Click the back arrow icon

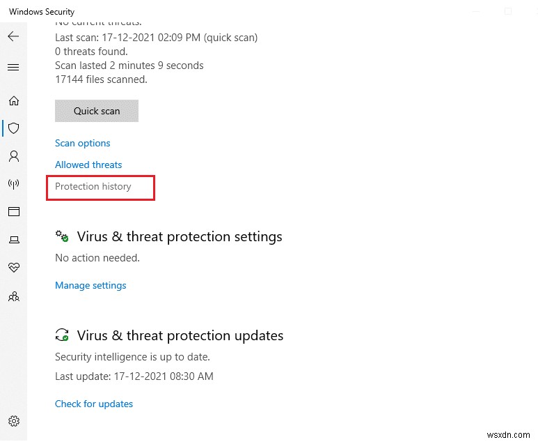tap(13, 37)
